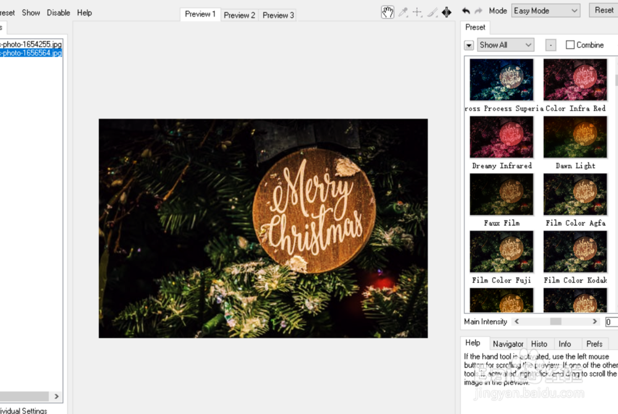Switch to the Preset tab
The width and height of the screenshot is (618, 414).
(475, 27)
